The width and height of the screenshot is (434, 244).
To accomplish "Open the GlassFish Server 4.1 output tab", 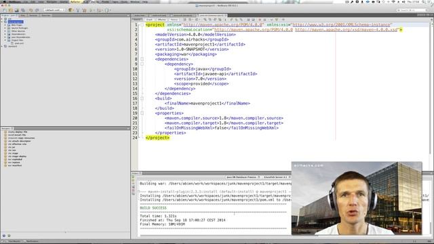I will [277, 177].
